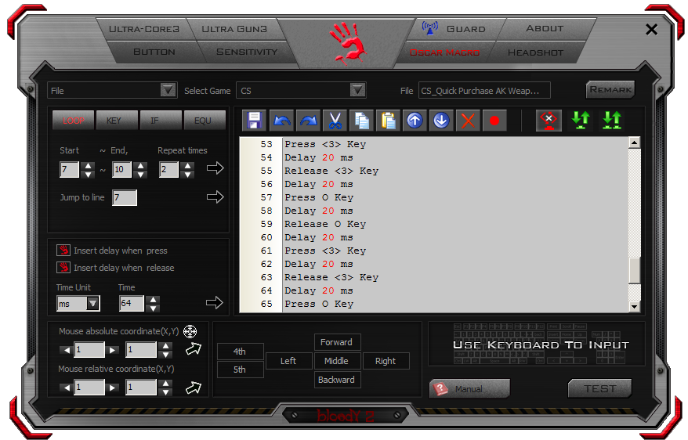Click the Redo arrow icon

click(x=309, y=120)
